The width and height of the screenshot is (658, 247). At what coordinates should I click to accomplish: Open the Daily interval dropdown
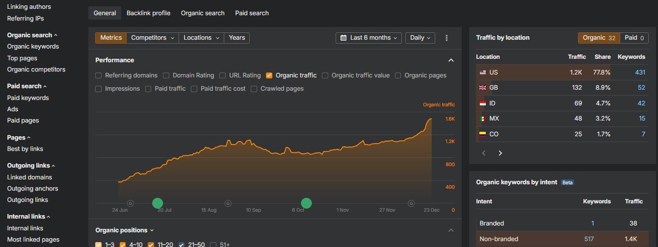(420, 38)
